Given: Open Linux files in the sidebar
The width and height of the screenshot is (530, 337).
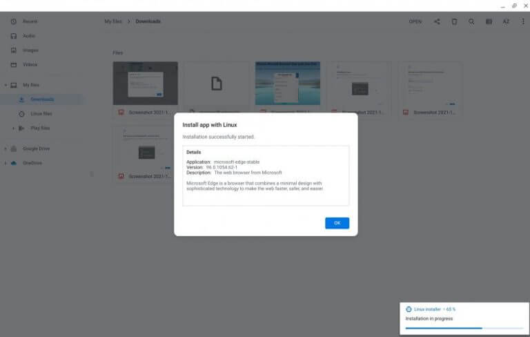Looking at the screenshot, I should tap(41, 114).
